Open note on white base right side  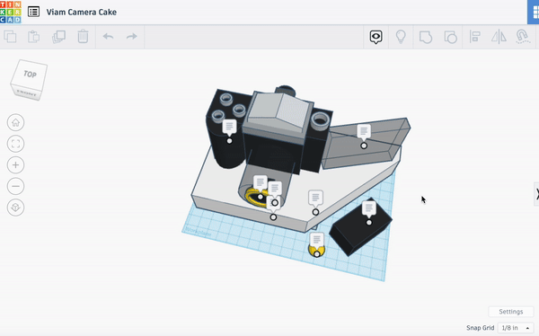tap(315, 199)
